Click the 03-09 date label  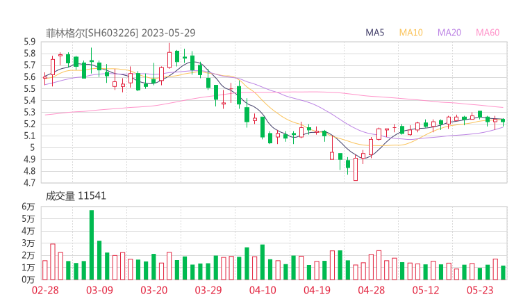click(x=99, y=290)
